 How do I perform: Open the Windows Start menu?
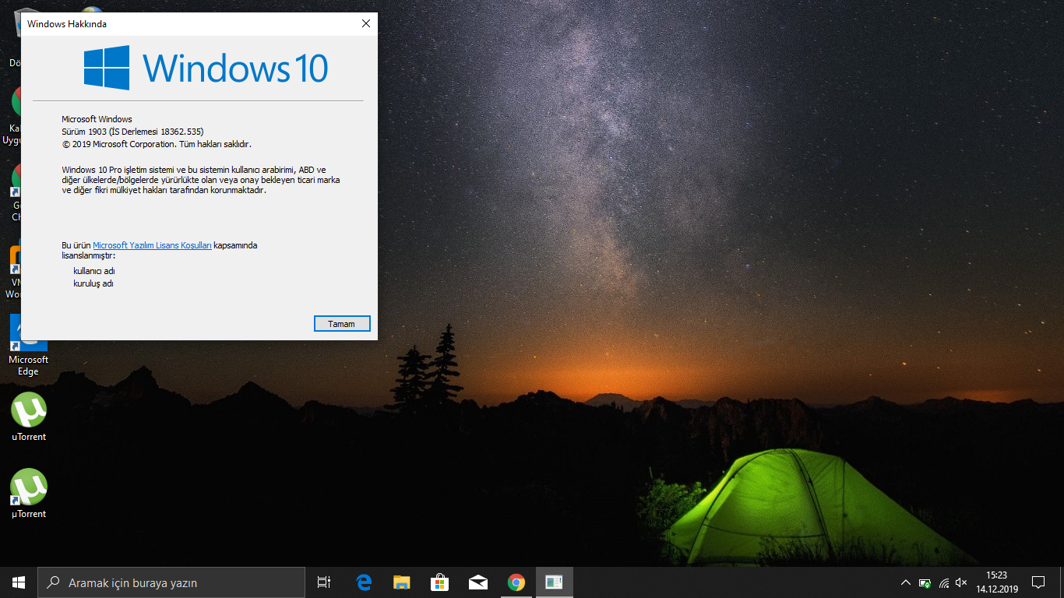(x=19, y=582)
